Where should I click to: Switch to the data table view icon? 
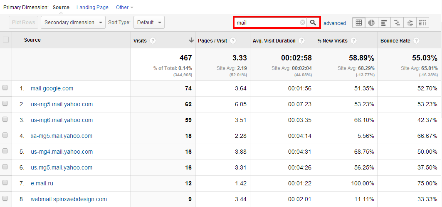[x=359, y=22]
